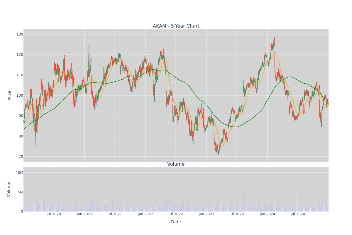Click the Jan 2023 date tick label
Viewport: 352px width, 235px height.
point(207,214)
